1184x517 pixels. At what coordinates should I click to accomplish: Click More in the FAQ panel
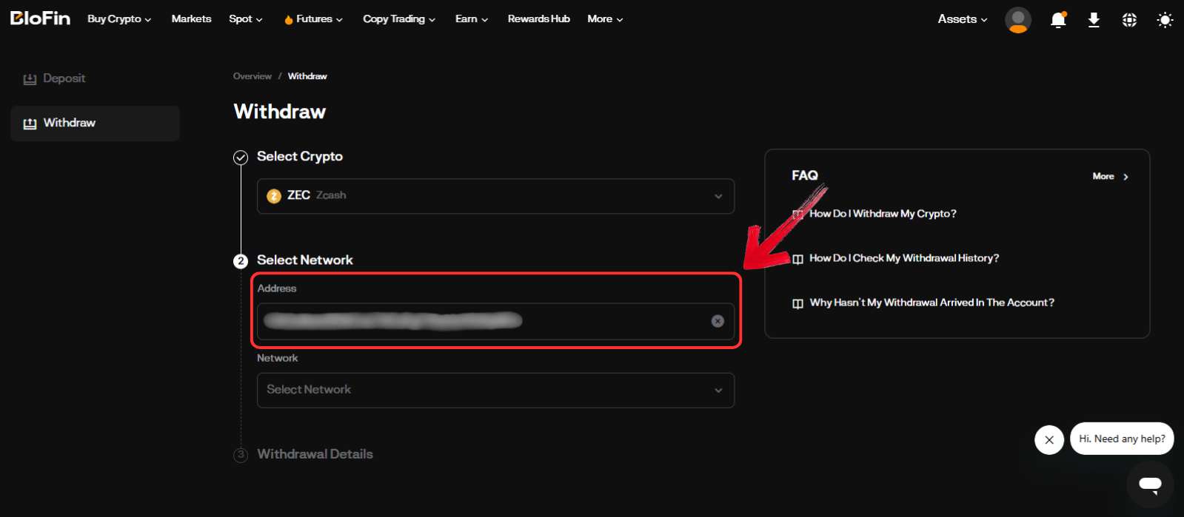click(x=1109, y=176)
